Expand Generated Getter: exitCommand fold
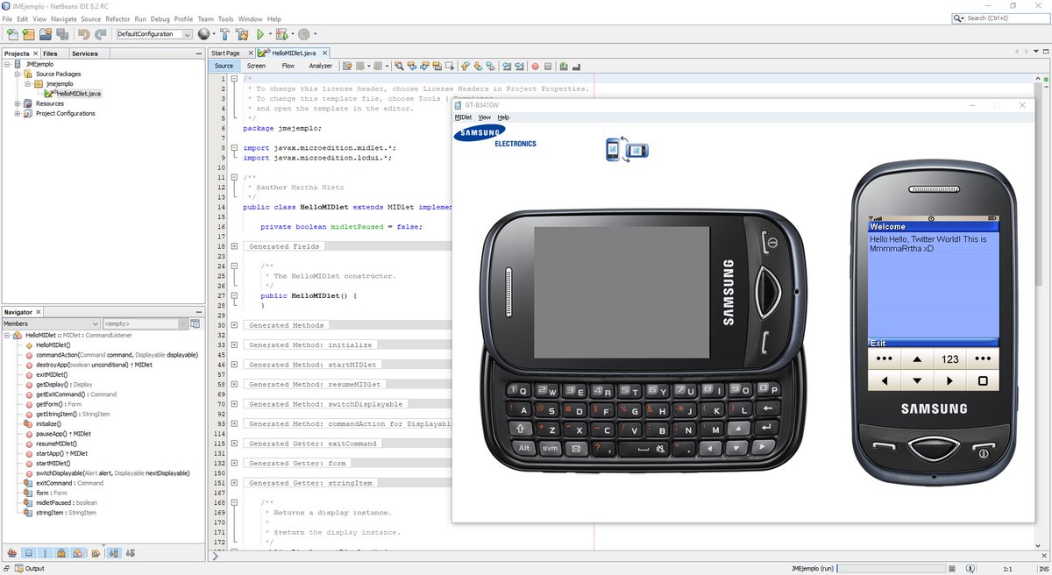1052x575 pixels. coord(234,444)
